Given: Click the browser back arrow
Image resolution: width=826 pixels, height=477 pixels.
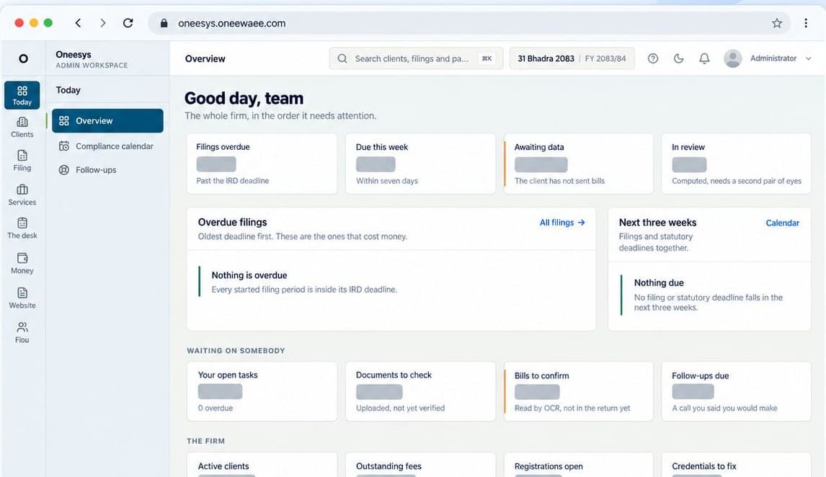Looking at the screenshot, I should coord(78,22).
